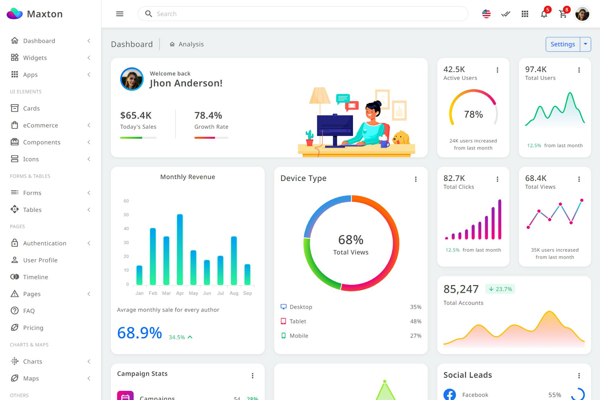Go to the Timeline page in sidebar
The image size is (600, 400).
36,277
